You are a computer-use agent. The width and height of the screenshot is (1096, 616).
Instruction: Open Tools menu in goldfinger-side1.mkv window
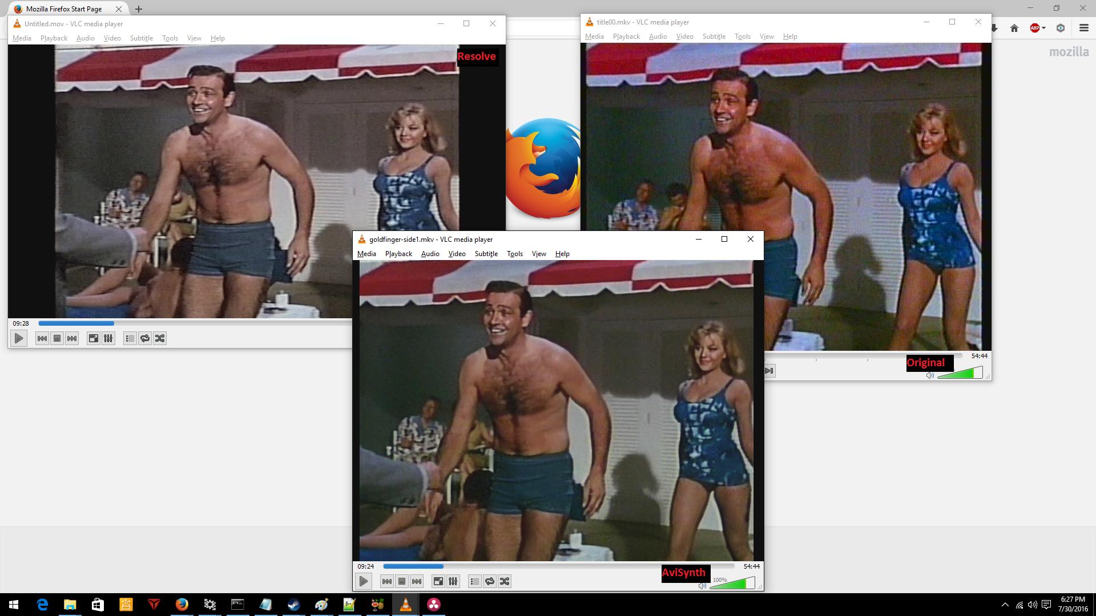coord(515,254)
